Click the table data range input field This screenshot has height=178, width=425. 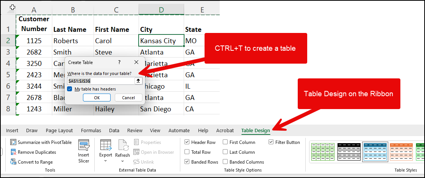(101, 81)
